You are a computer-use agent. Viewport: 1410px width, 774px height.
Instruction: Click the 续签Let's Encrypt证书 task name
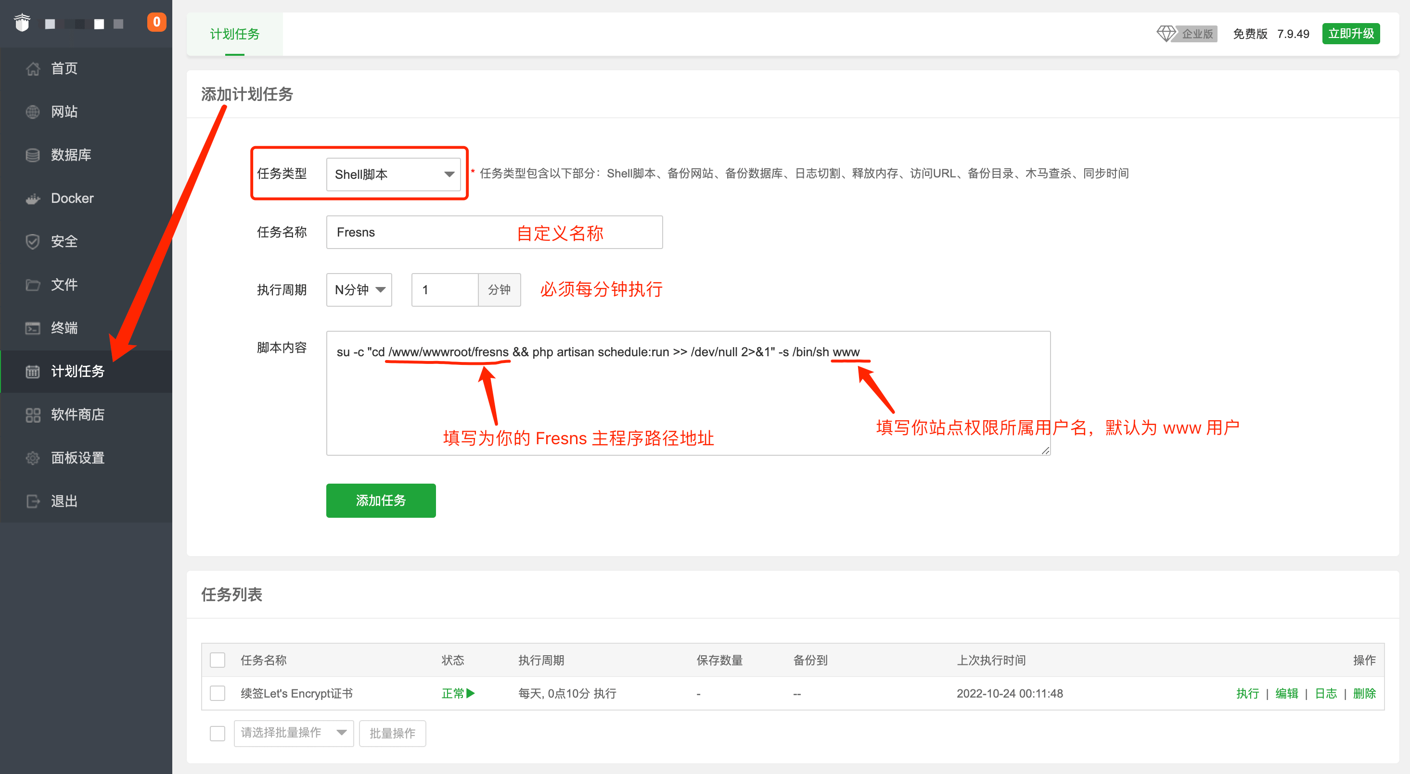coord(296,693)
